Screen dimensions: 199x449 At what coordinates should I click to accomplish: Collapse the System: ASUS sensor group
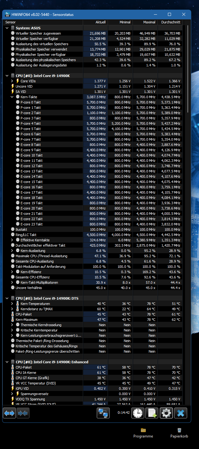(7, 28)
